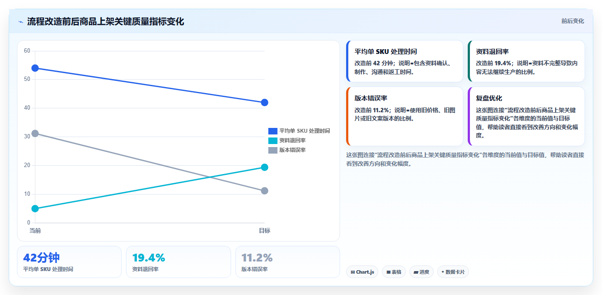The width and height of the screenshot is (602, 295).
Task: Select the cyan data point at 当前
Action: pos(35,209)
